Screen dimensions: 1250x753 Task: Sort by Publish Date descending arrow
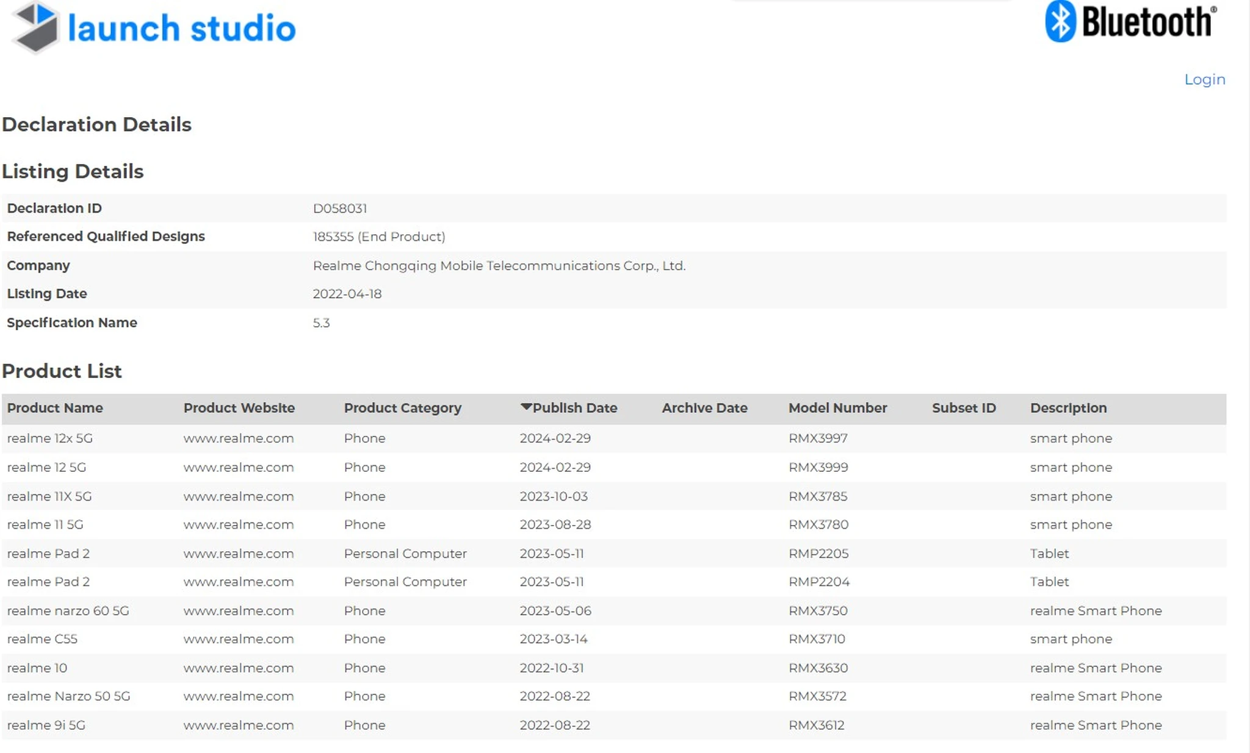[x=526, y=407]
